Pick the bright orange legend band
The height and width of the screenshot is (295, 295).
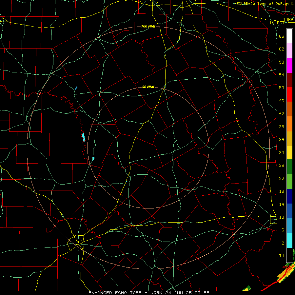pyautogui.click(x=289, y=124)
